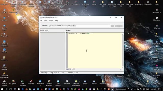Select the Recycle Bin desktop icon
The height and width of the screenshot is (91, 163).
pyautogui.click(x=4, y=35)
